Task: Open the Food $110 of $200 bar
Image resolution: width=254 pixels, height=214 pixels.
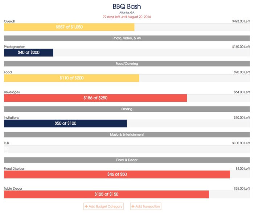Action: [x=71, y=78]
